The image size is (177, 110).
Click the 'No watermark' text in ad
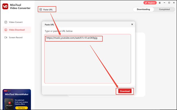19,100
